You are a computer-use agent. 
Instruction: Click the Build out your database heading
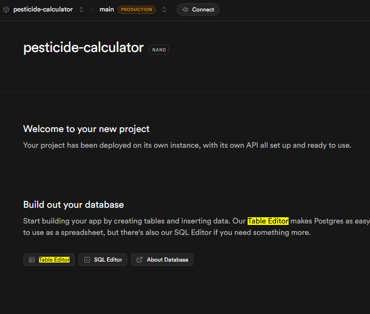[x=73, y=205]
